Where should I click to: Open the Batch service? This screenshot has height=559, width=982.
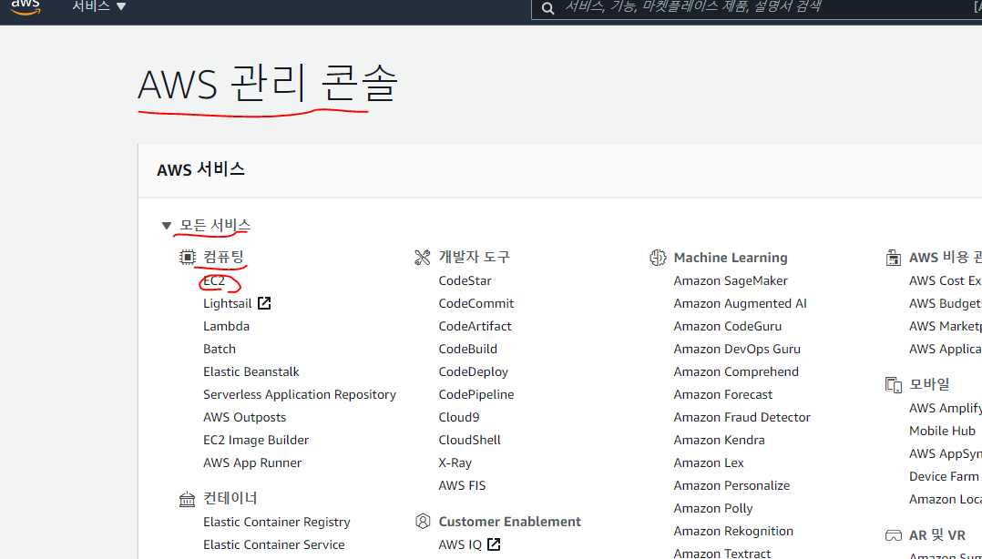coord(220,349)
